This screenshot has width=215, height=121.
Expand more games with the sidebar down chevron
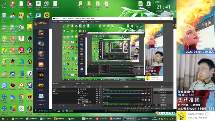tap(41, 106)
